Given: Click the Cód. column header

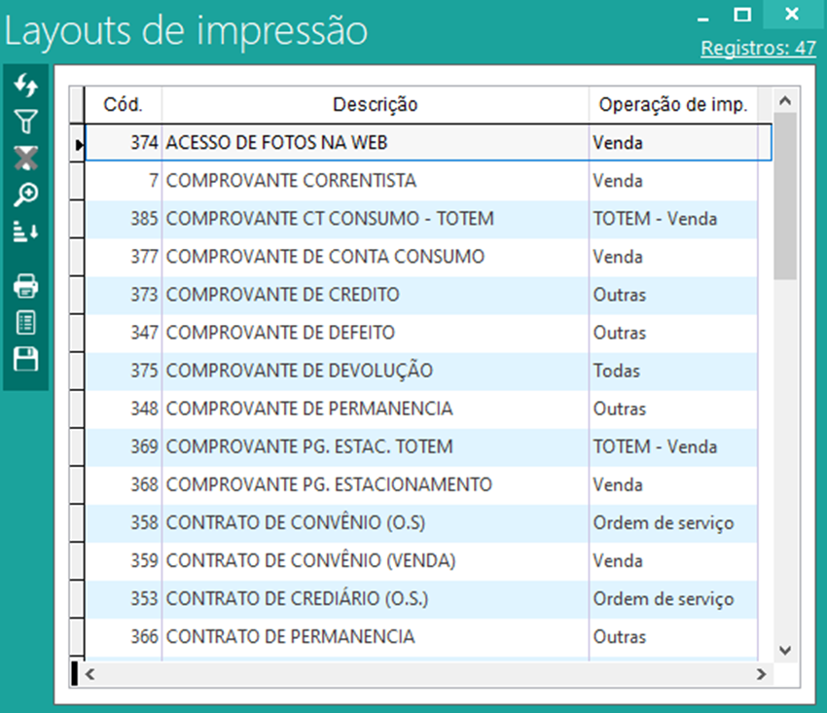Looking at the screenshot, I should (124, 105).
